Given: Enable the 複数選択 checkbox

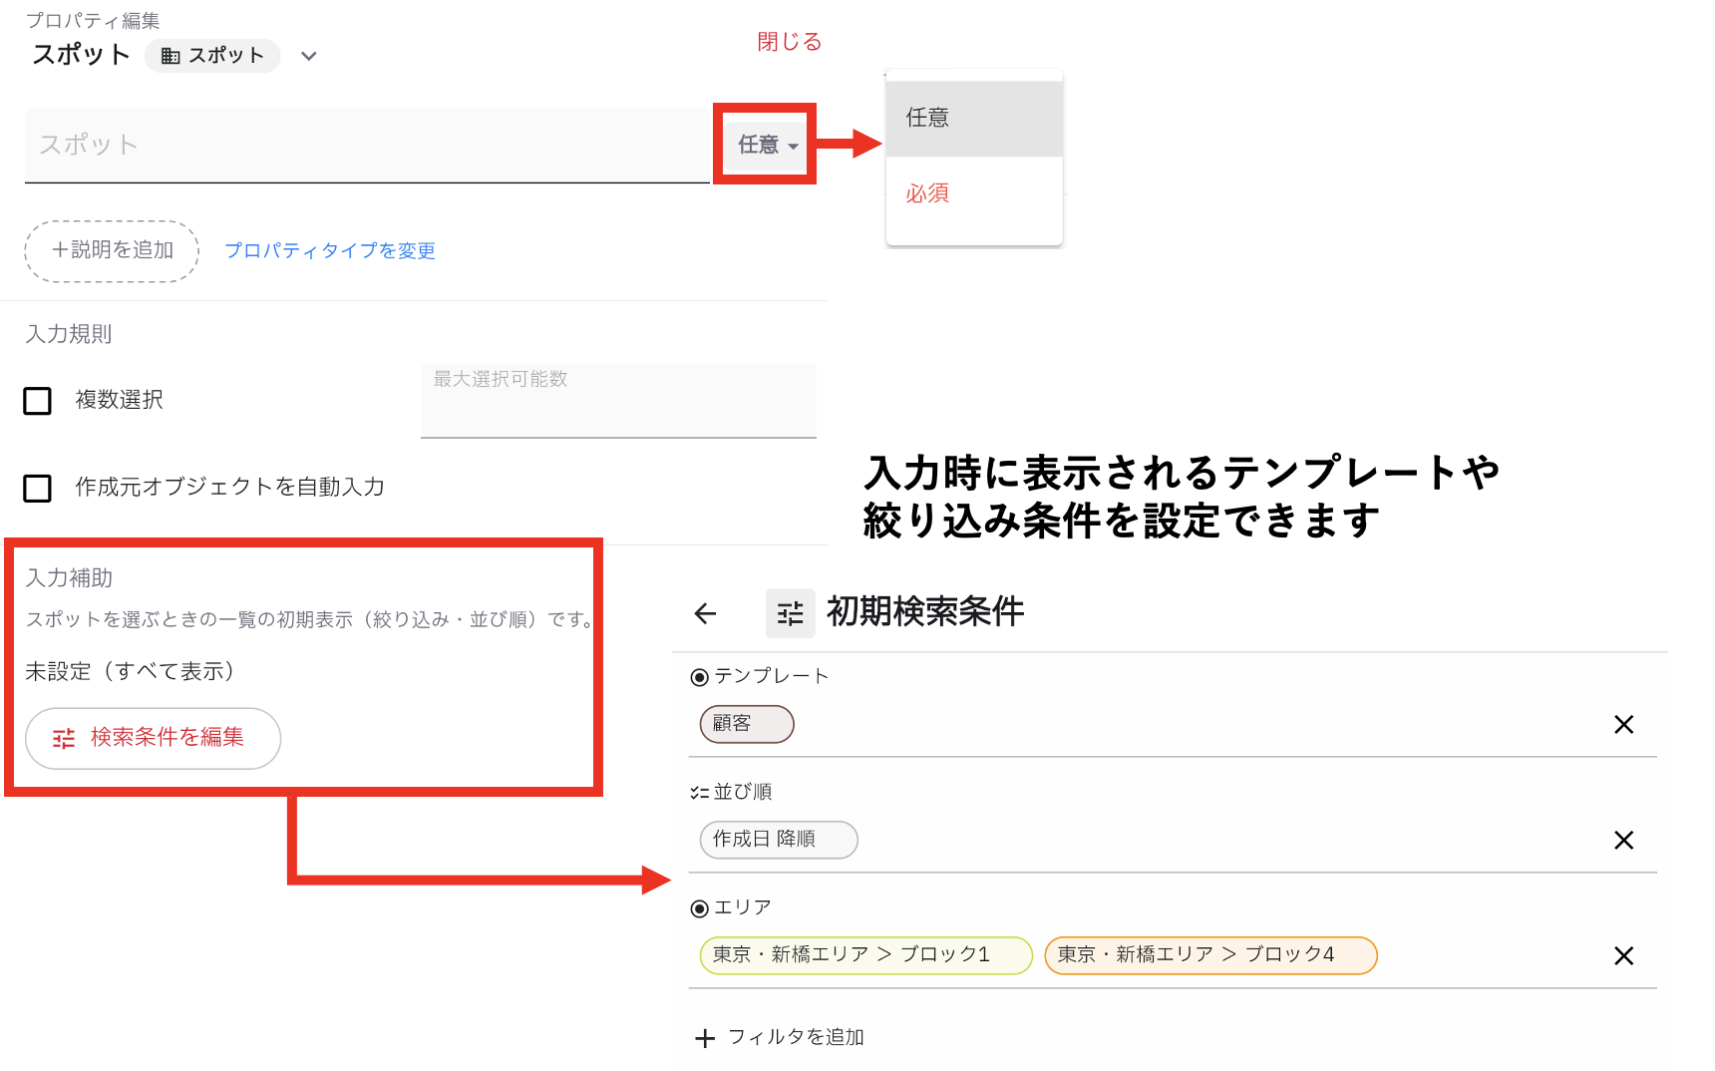Looking at the screenshot, I should (x=38, y=401).
